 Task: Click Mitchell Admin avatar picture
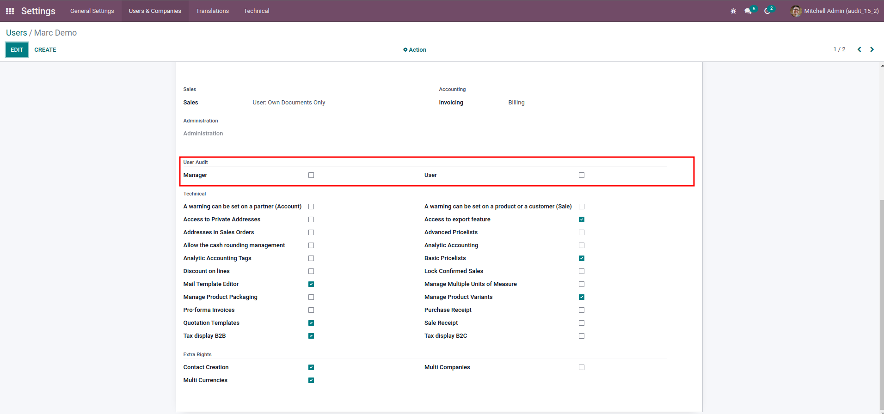(x=796, y=11)
